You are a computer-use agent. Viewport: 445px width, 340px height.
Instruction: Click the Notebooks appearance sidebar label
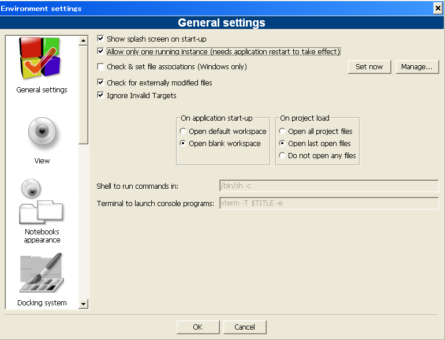pyautogui.click(x=42, y=236)
